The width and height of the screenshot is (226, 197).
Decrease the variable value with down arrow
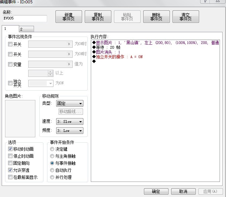(50, 75)
